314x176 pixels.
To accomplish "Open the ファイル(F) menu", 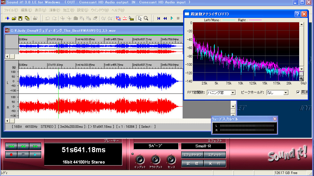I will [11, 10].
